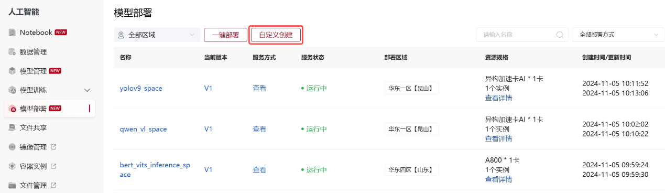Click the 文件管理 folder icon
The height and width of the screenshot is (193, 665).
pos(13,185)
